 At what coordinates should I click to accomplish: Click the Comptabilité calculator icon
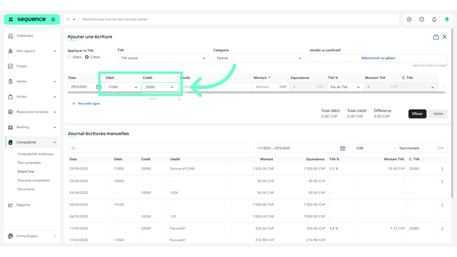coord(11,142)
